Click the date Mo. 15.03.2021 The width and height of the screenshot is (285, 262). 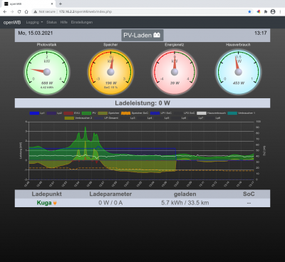pos(36,33)
